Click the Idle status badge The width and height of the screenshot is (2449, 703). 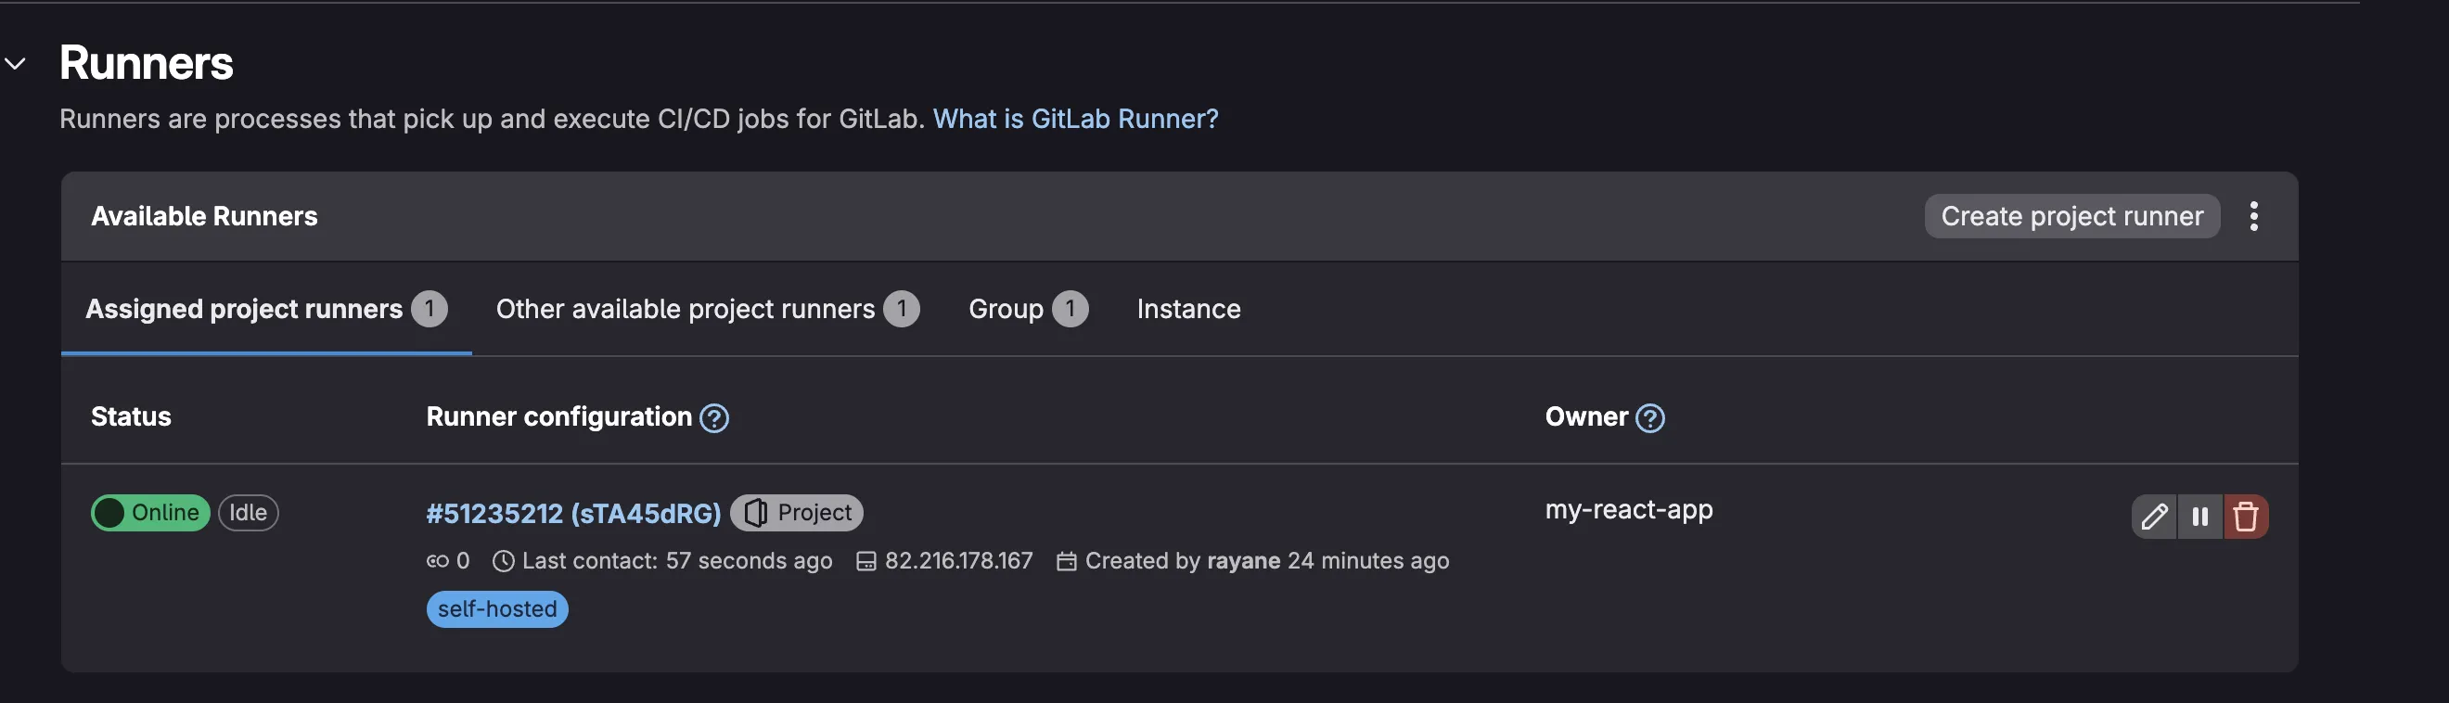click(x=248, y=513)
